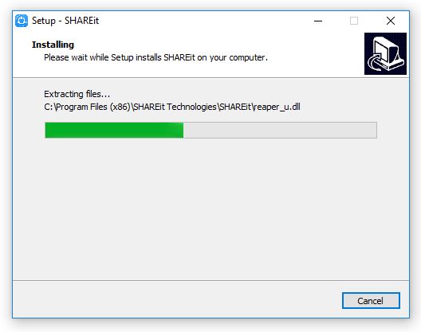This screenshot has height=332, width=421.
Task: Click the grayed-out maximize button
Action: (x=354, y=21)
